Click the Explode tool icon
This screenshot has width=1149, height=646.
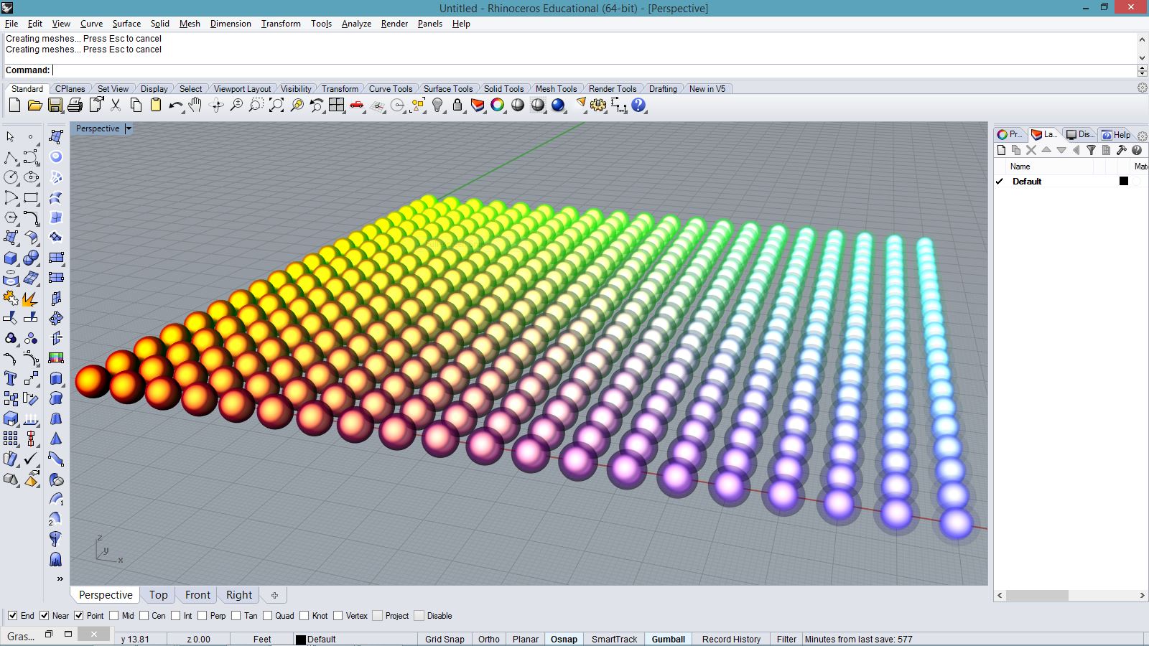point(30,298)
